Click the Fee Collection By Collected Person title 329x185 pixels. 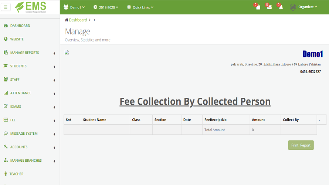[x=195, y=102]
